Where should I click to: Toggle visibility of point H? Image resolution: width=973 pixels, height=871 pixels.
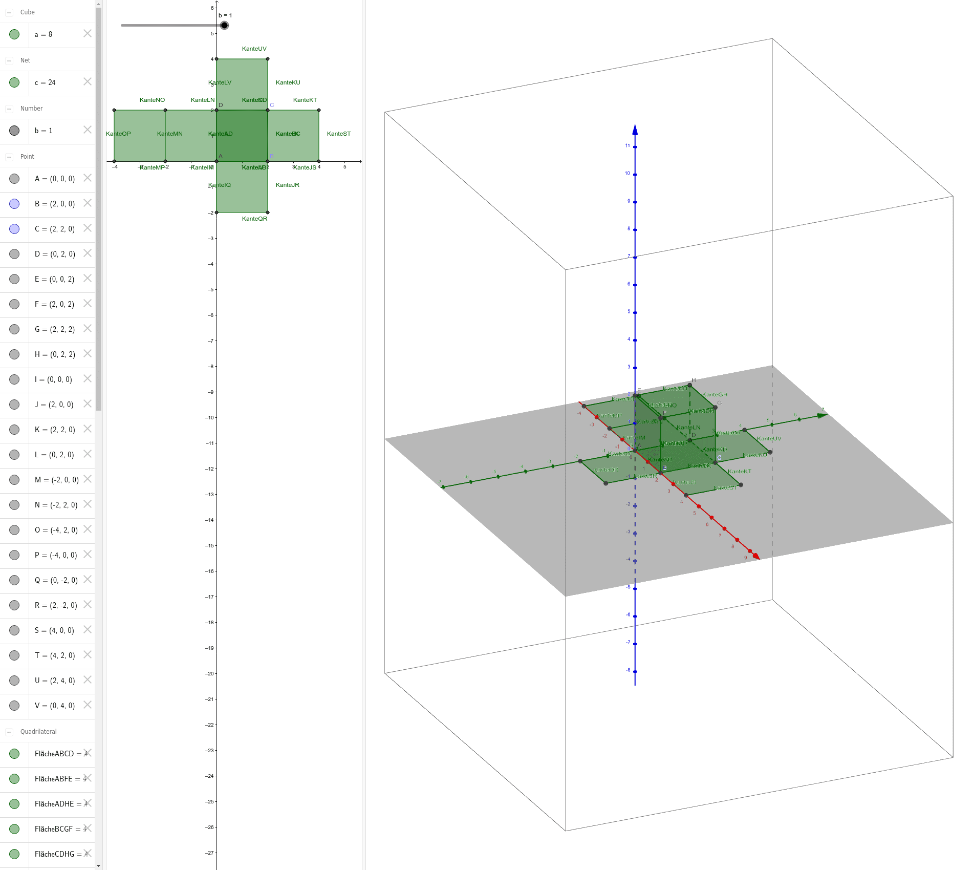tap(14, 354)
